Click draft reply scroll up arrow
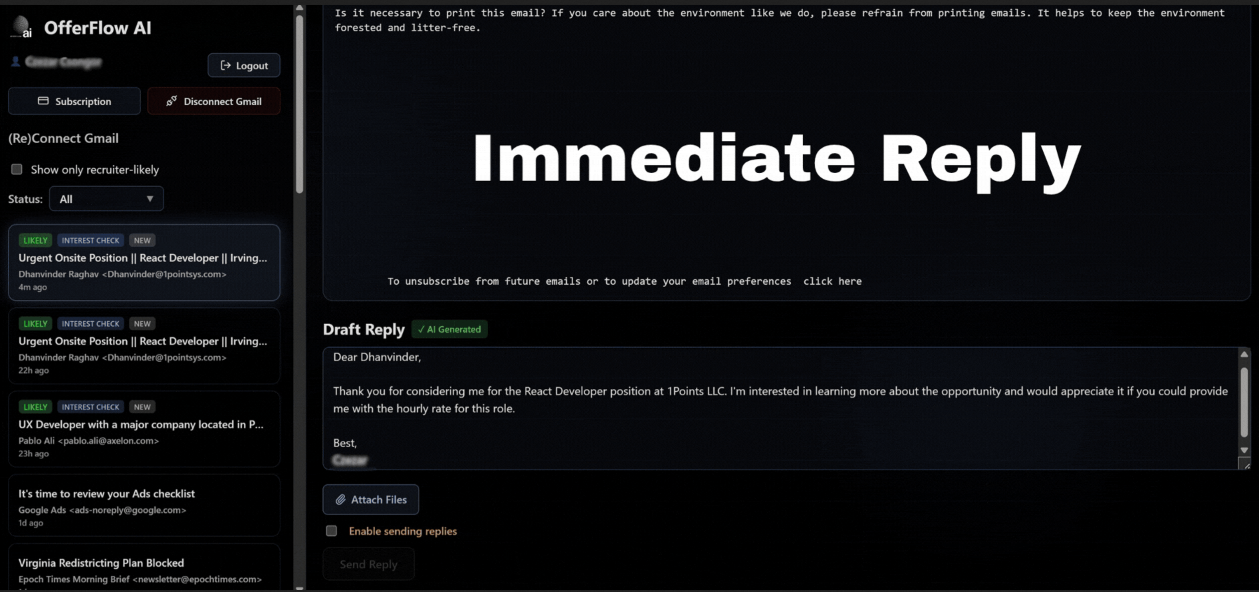Image resolution: width=1259 pixels, height=592 pixels. 1244,355
